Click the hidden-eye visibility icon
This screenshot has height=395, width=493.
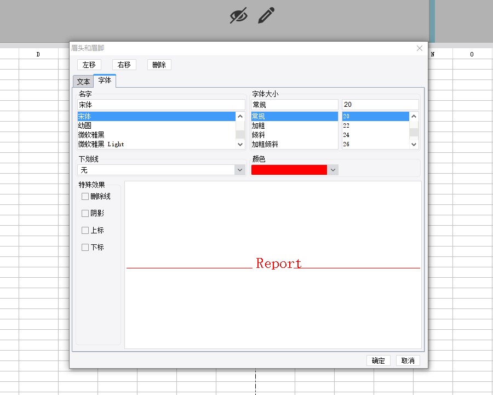(239, 15)
